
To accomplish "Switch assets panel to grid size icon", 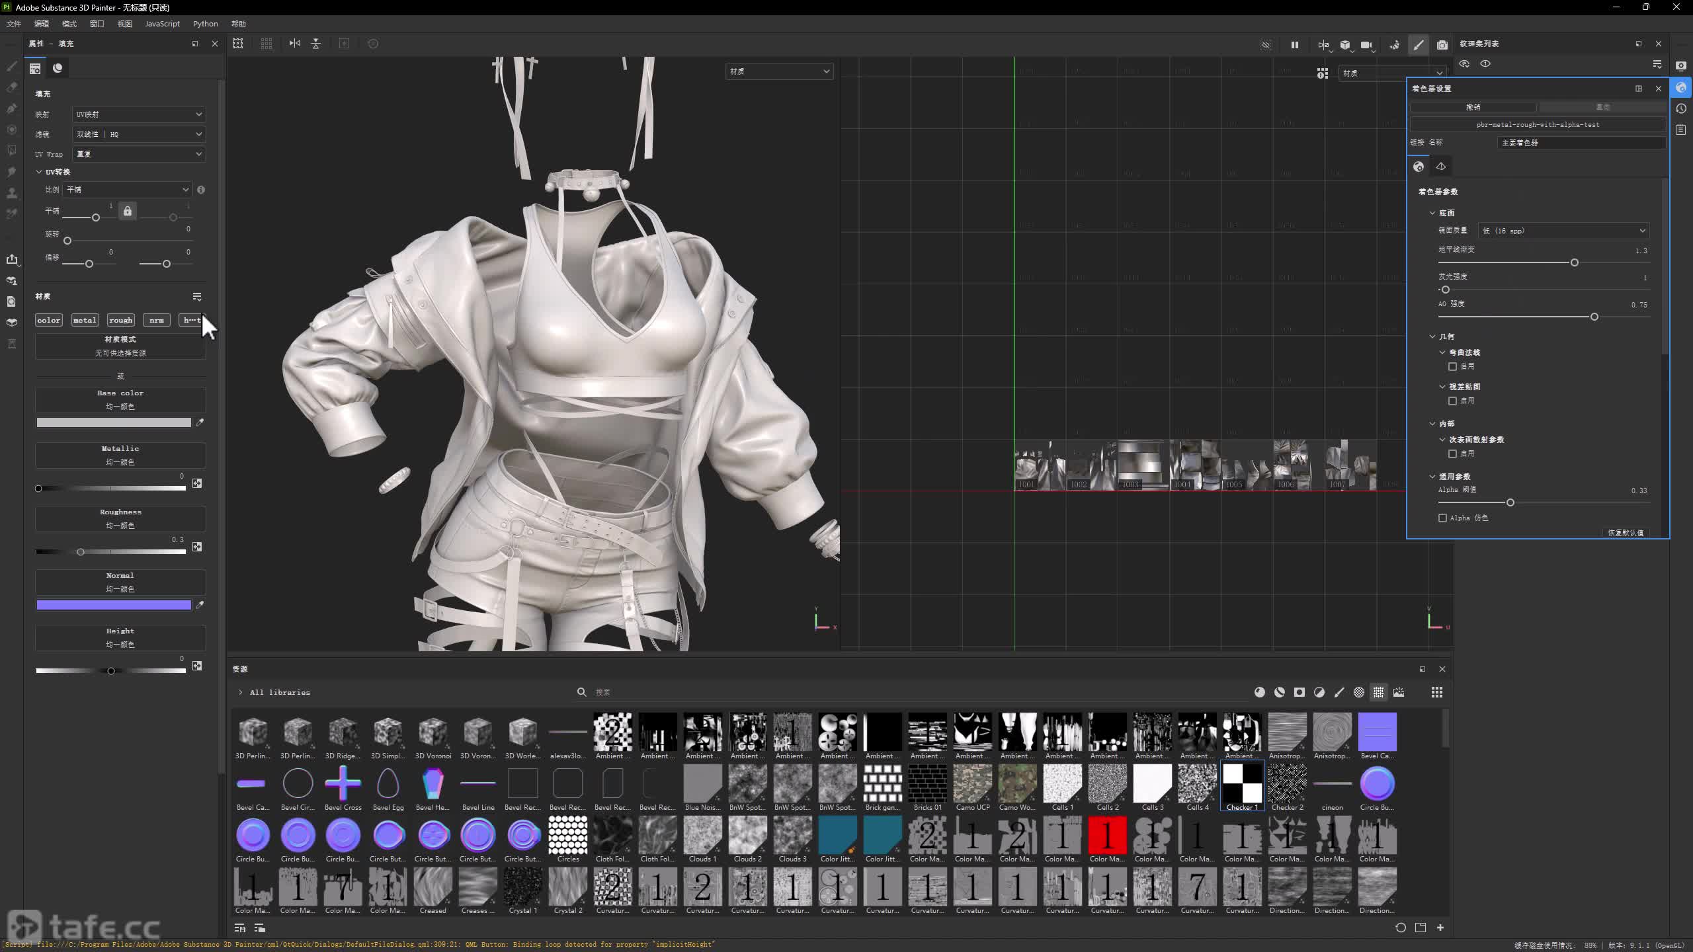I will [1437, 692].
